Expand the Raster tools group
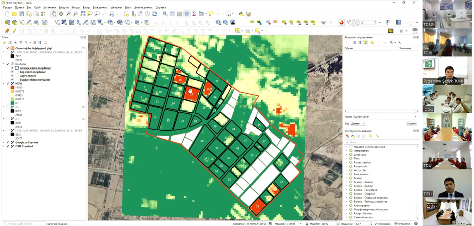474x226 pixels. (x=346, y=167)
